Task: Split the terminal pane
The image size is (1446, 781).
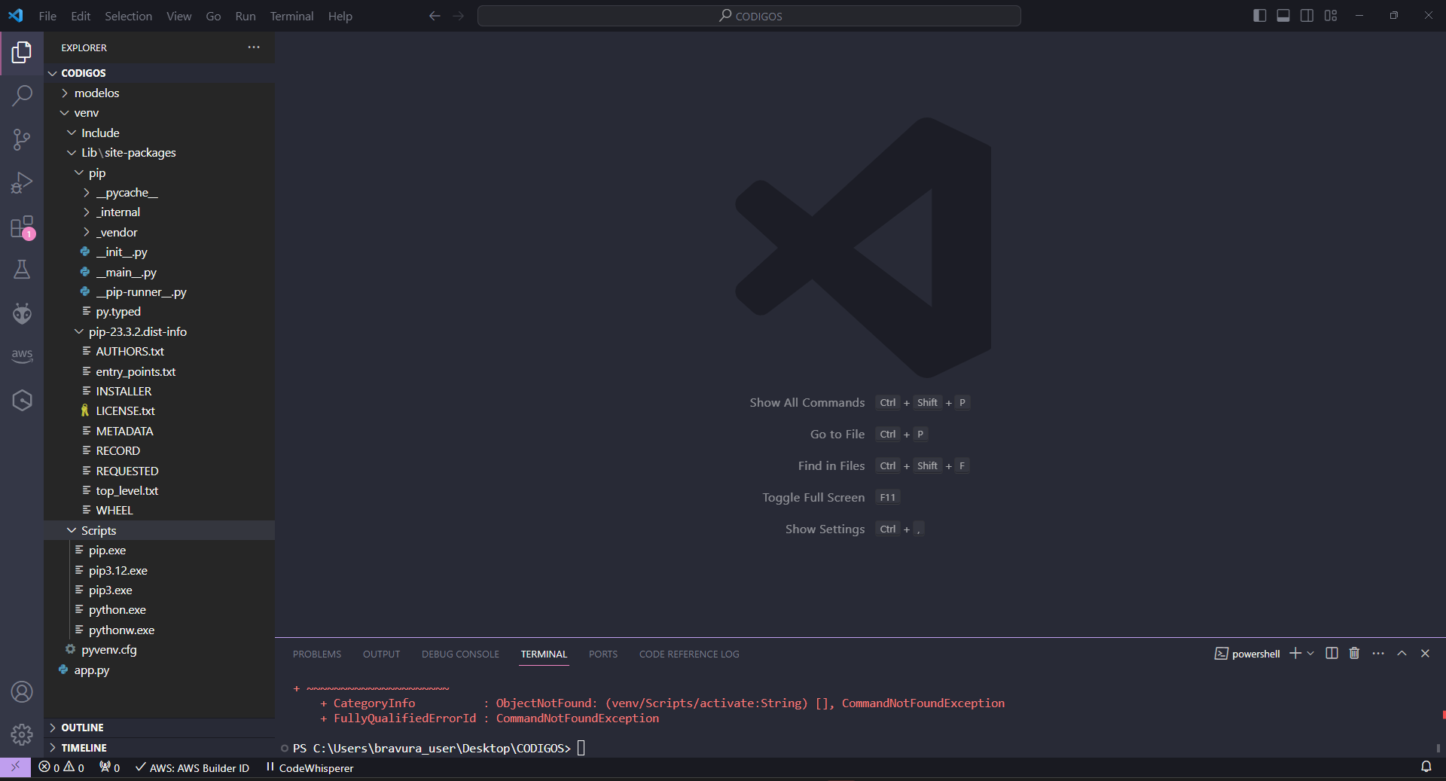Action: tap(1332, 653)
